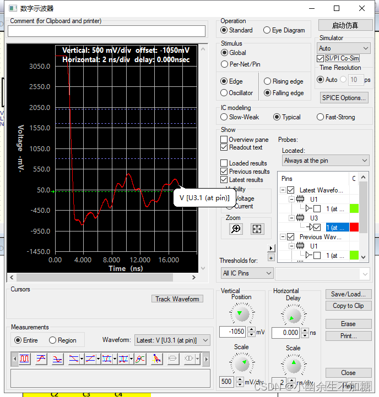Screen dimensions: 379x397
Task: Choose the undershoot measurement icon
Action: point(58,359)
